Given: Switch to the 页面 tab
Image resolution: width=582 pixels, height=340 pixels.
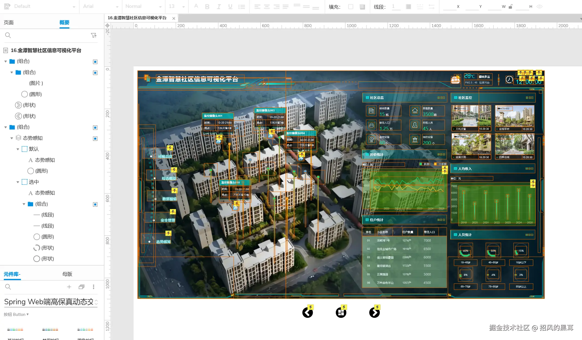Looking at the screenshot, I should point(9,22).
